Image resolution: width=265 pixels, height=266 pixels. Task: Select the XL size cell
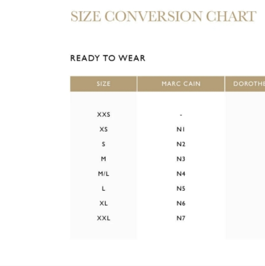pos(103,203)
